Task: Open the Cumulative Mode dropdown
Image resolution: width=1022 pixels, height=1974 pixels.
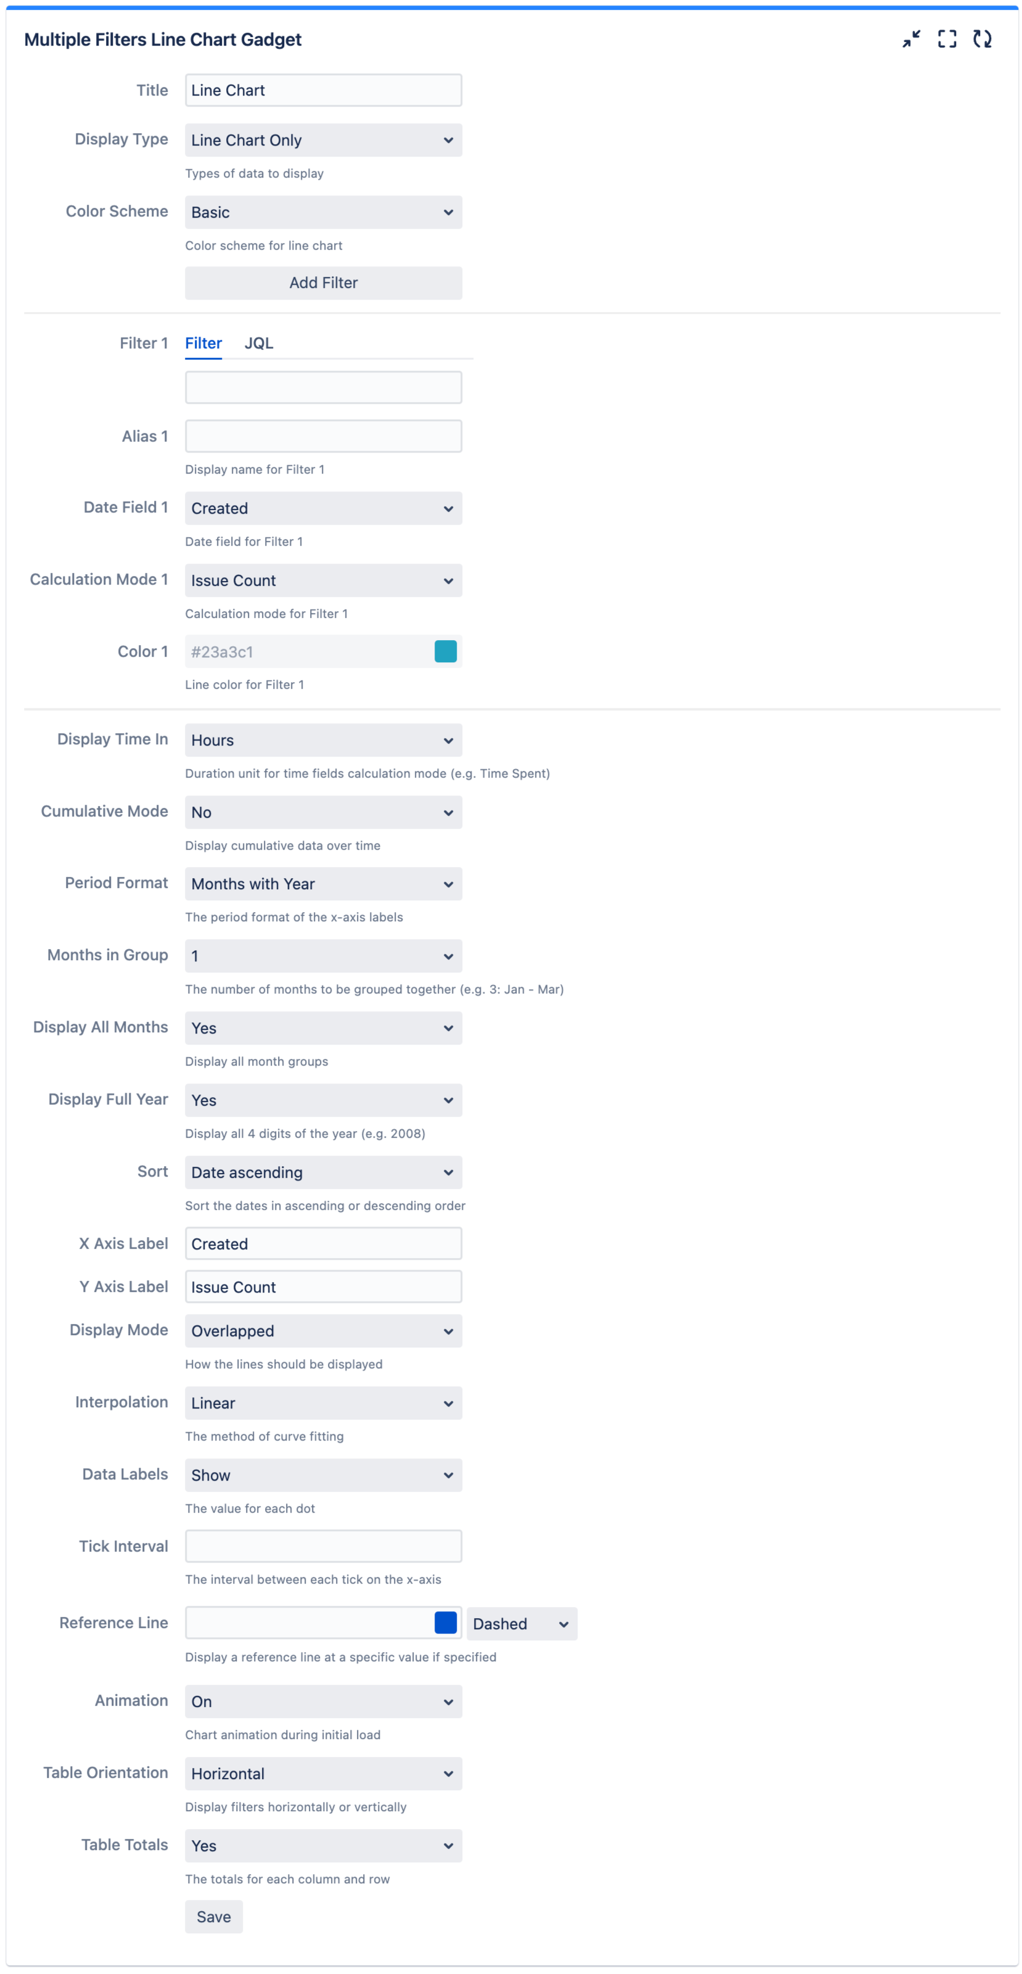Action: click(x=322, y=812)
